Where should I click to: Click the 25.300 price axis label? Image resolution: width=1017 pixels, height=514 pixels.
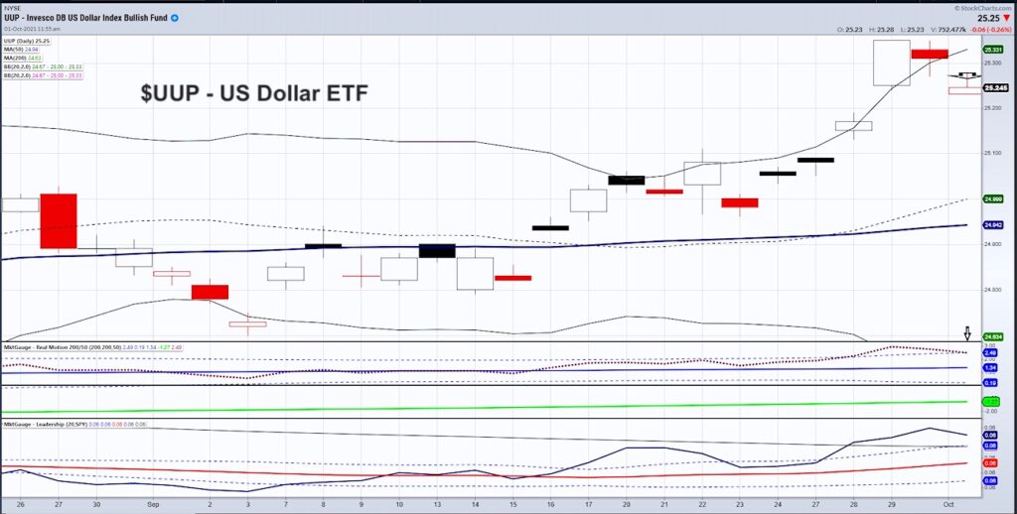pos(993,63)
